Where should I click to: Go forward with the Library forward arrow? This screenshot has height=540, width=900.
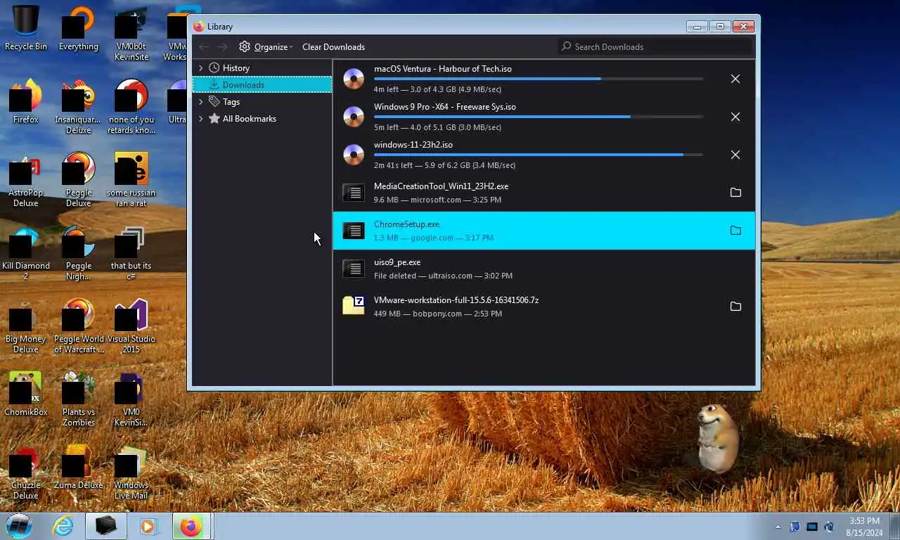click(x=222, y=46)
